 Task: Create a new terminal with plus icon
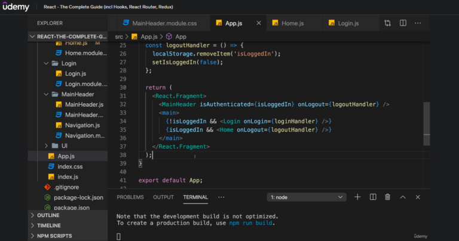coord(357,197)
